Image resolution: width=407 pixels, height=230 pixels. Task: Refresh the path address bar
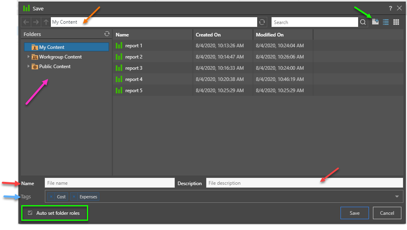click(262, 22)
